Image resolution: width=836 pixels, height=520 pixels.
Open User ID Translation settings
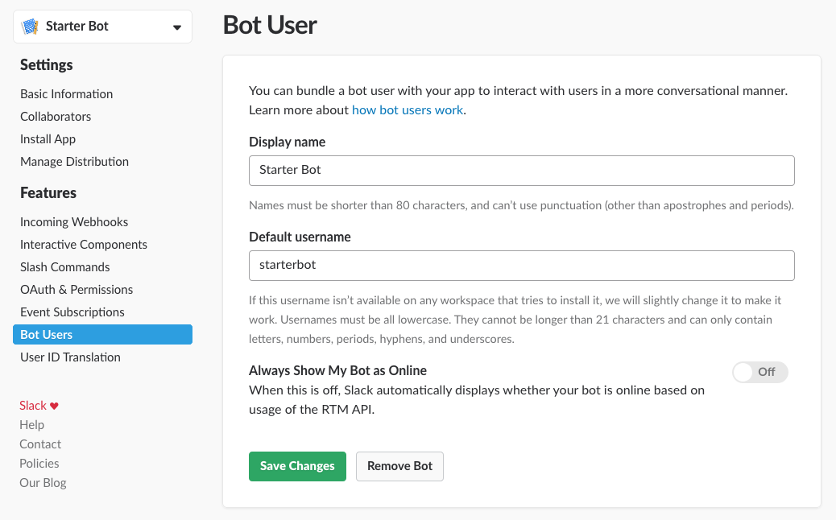click(70, 357)
